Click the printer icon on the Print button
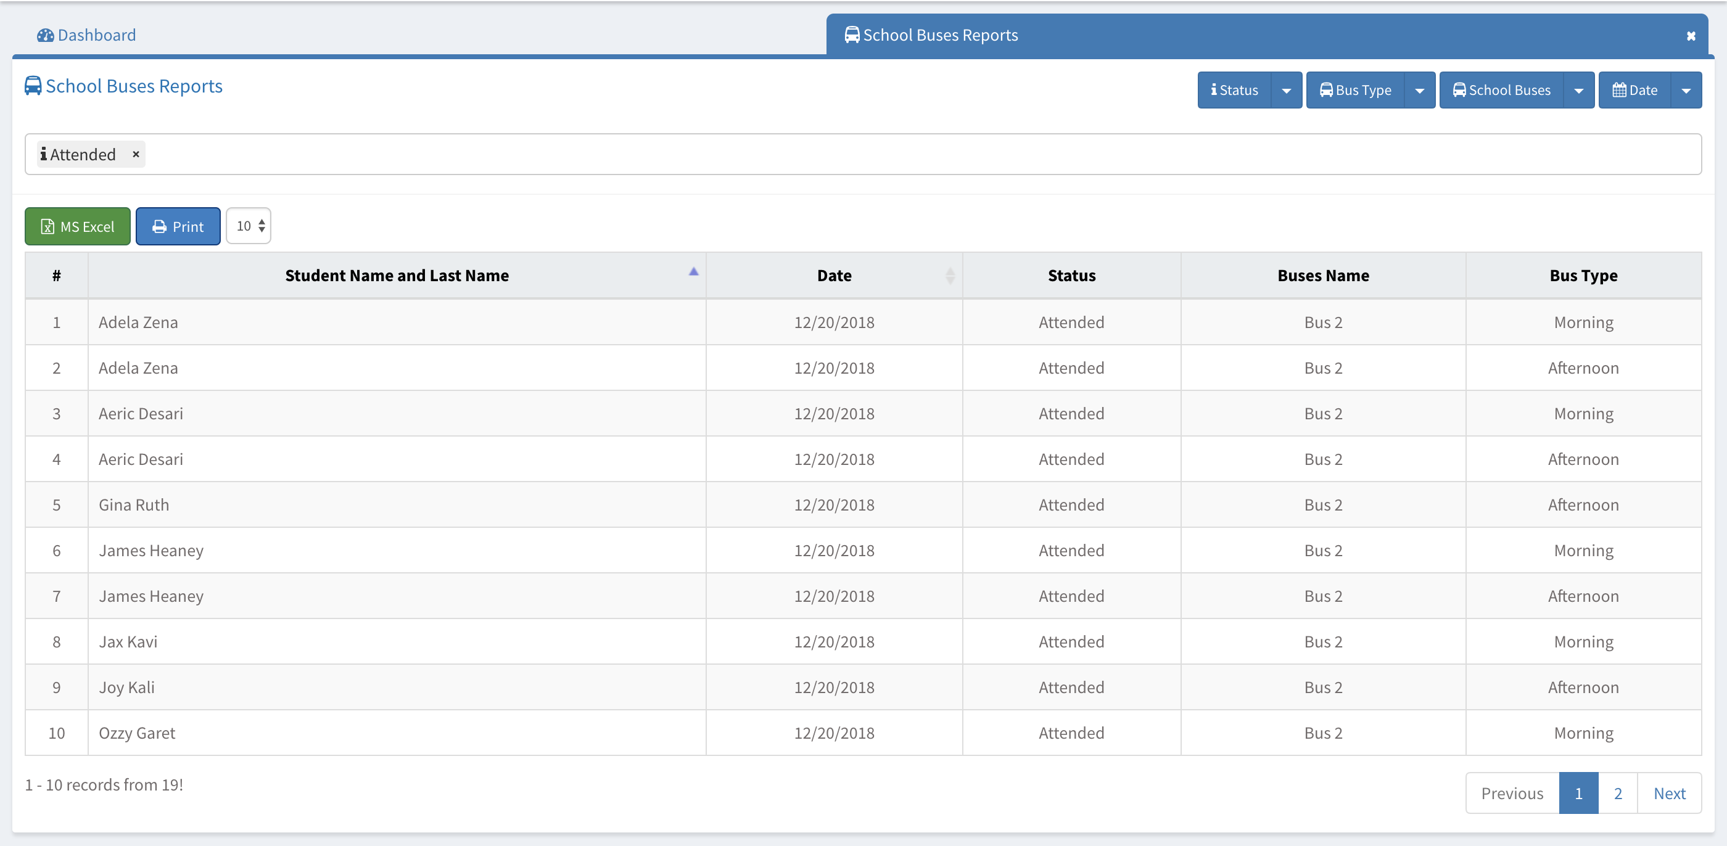1727x846 pixels. point(159,226)
